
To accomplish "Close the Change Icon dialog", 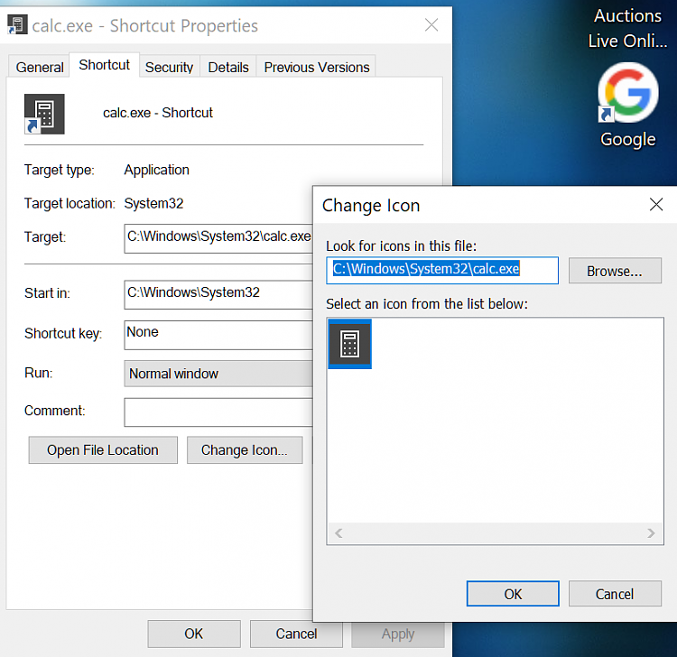I will pyautogui.click(x=656, y=205).
